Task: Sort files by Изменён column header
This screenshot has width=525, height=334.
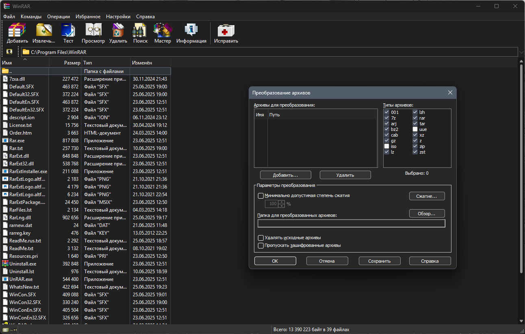Action: tap(150, 63)
